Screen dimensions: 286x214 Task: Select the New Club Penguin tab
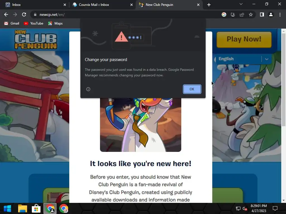pos(169,5)
